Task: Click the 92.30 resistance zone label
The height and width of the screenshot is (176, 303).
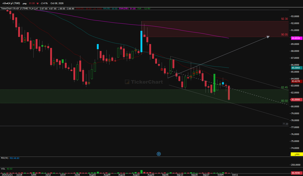Action: pyautogui.click(x=284, y=19)
